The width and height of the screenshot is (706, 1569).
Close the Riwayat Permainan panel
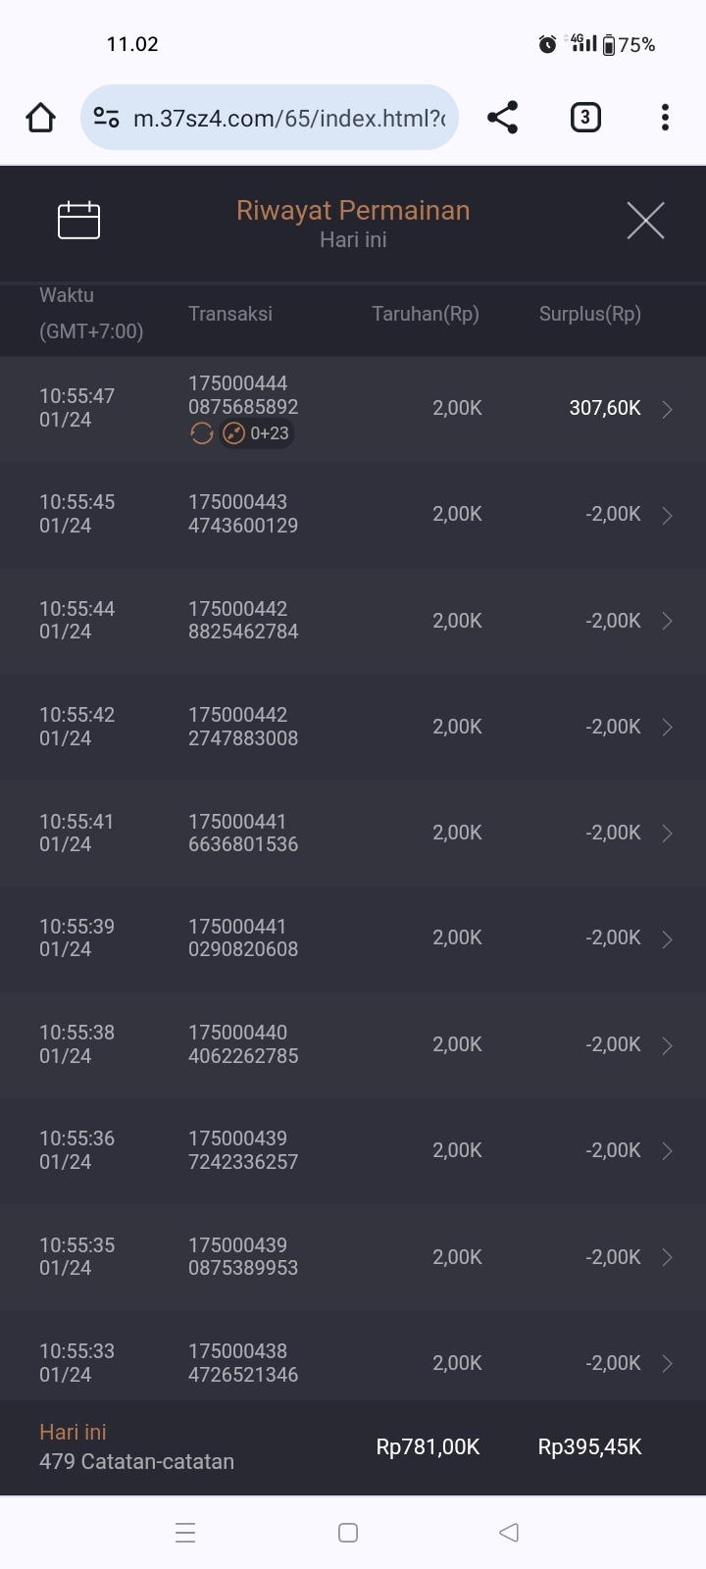pos(645,221)
